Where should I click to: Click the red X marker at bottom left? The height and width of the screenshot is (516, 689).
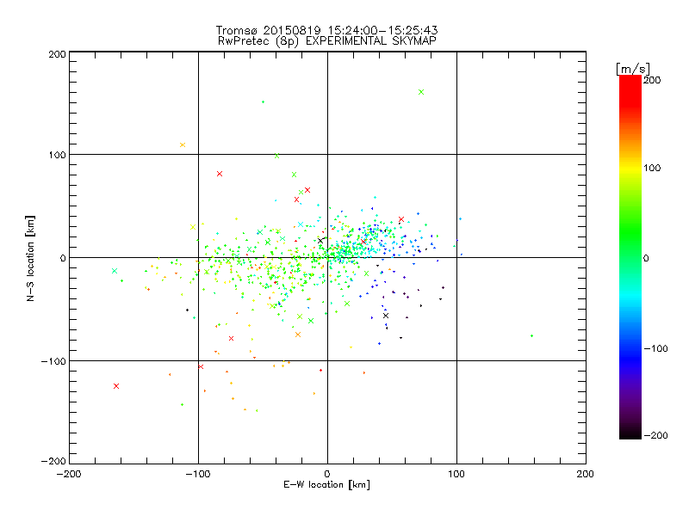pyautogui.click(x=116, y=386)
